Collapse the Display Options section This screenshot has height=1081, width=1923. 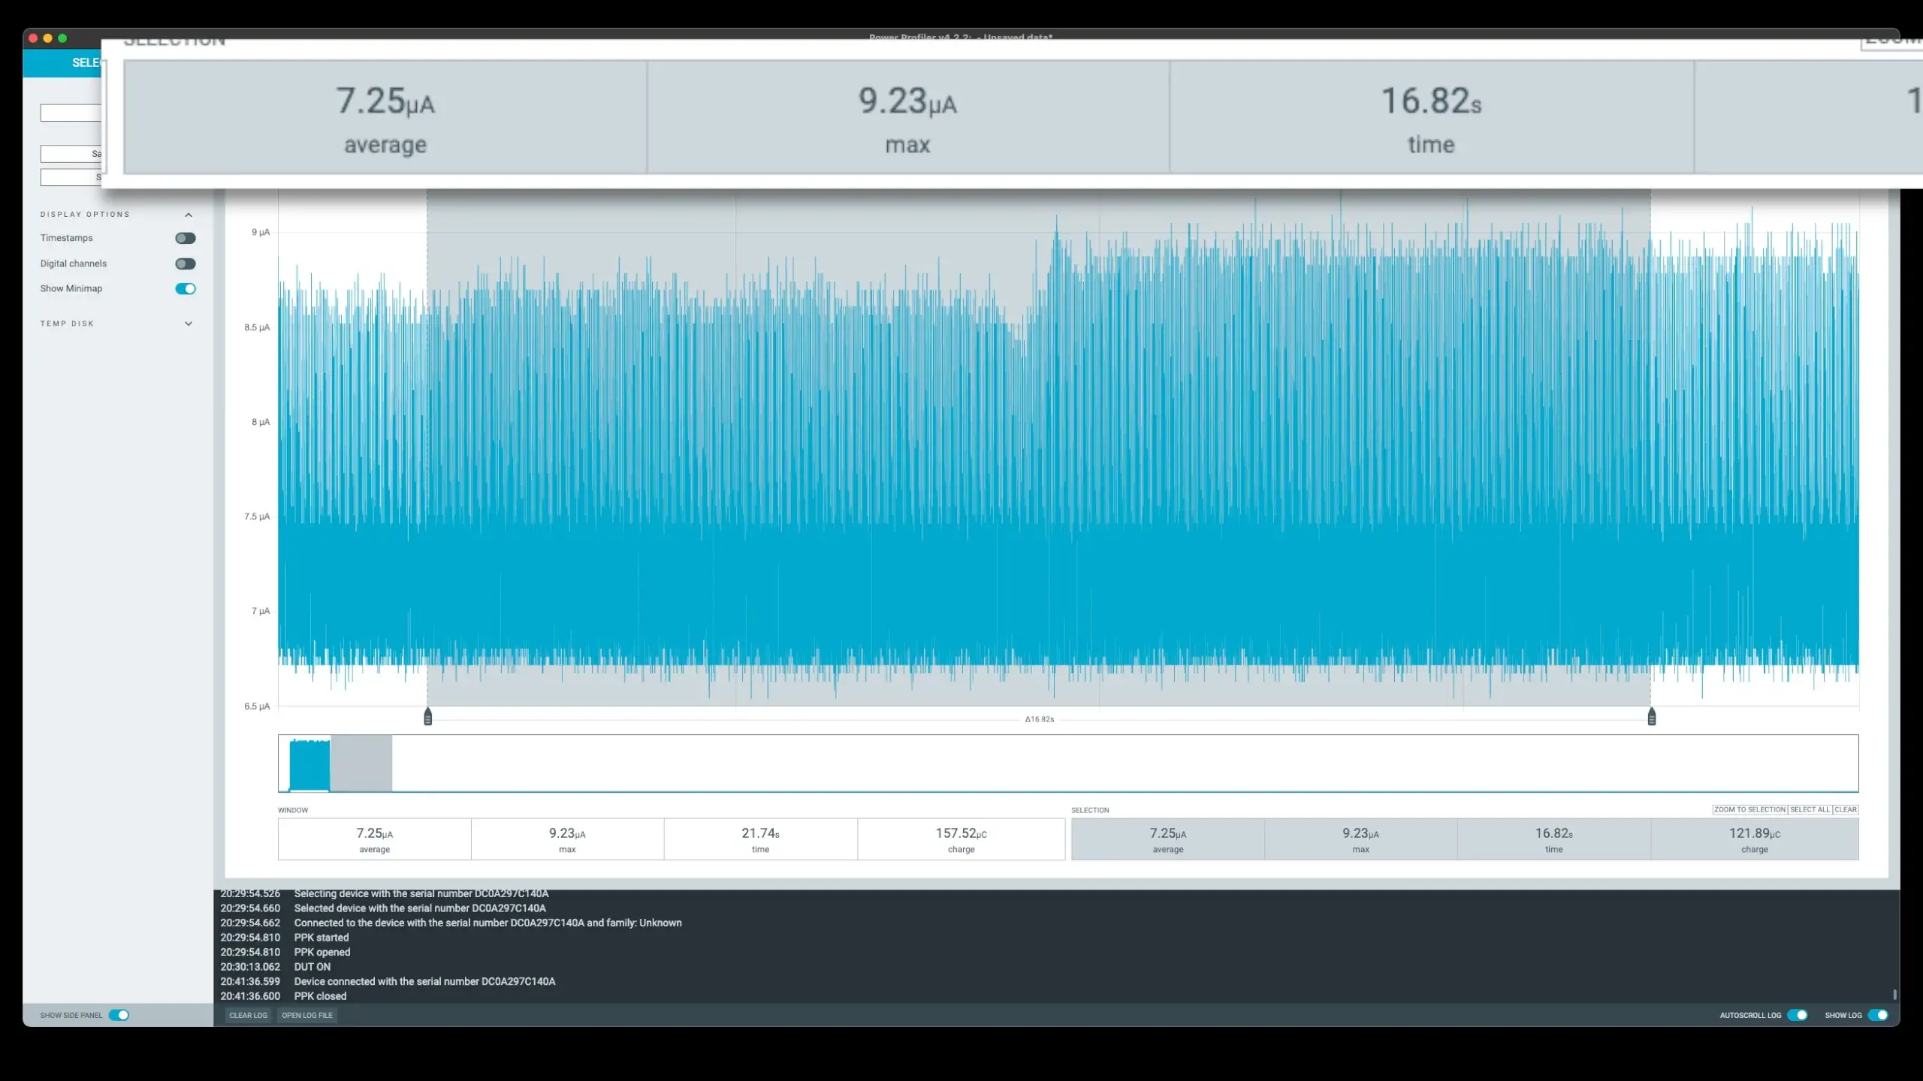click(189, 215)
